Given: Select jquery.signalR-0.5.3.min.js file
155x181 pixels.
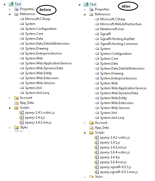Looking at the screenshot, I should 119,172.
